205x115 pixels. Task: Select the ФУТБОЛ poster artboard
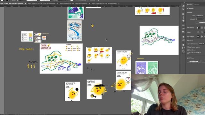coord(94,89)
